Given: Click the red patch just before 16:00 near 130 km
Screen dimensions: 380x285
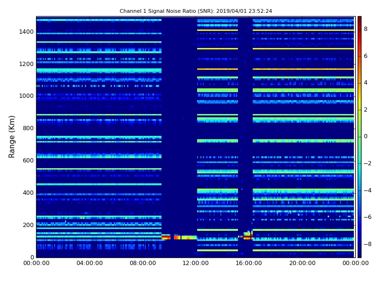Looking at the screenshot, I should [247, 236].
